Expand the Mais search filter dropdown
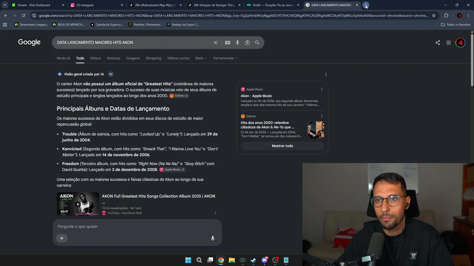The image size is (474, 266). click(x=201, y=58)
